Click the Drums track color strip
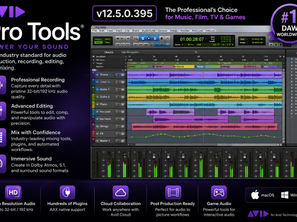297x222 pixels. pos(93,75)
